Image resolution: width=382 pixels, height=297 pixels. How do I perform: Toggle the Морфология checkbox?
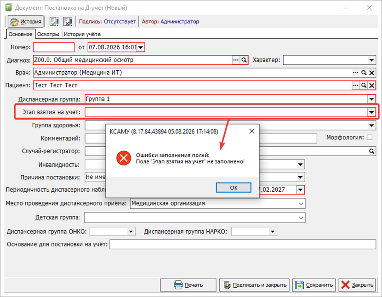tap(370, 137)
